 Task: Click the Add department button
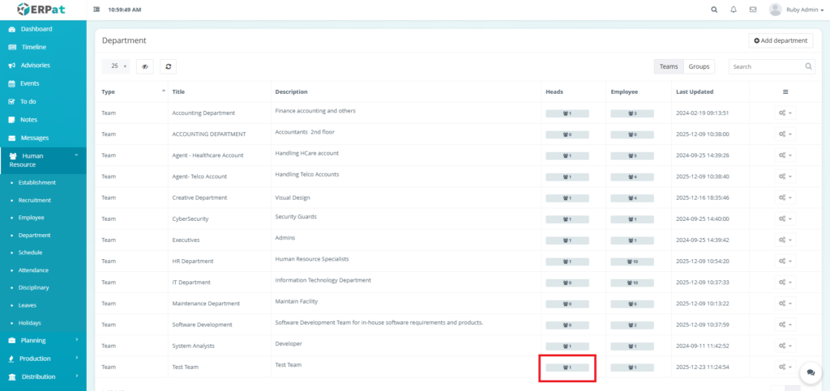(x=781, y=40)
